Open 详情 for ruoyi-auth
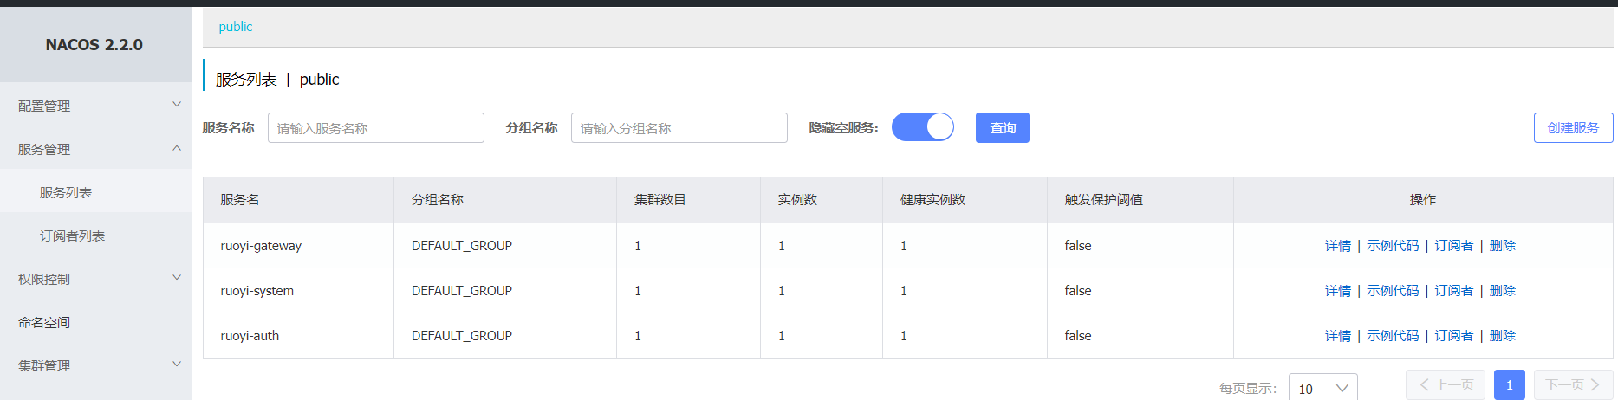 pyautogui.click(x=1338, y=336)
